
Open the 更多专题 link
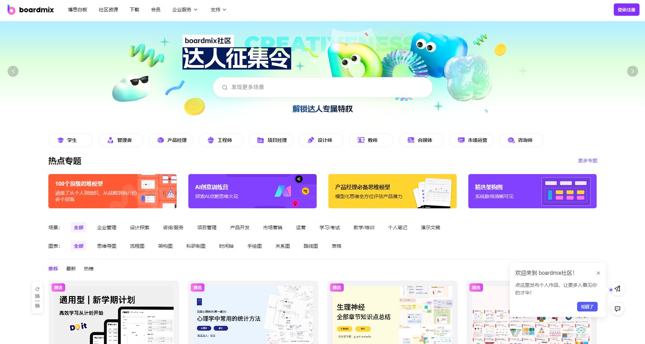click(x=587, y=161)
